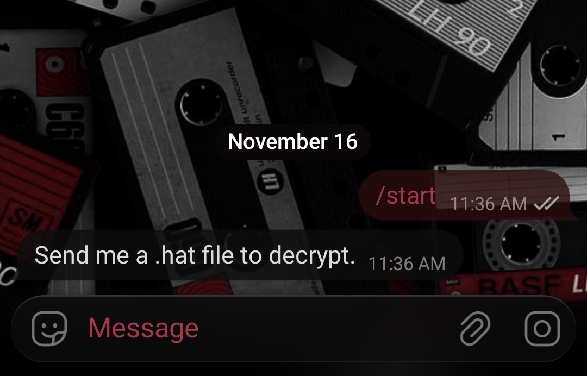The image size is (587, 376).
Task: Click the round LH badge on the center cassette
Action: tap(270, 181)
